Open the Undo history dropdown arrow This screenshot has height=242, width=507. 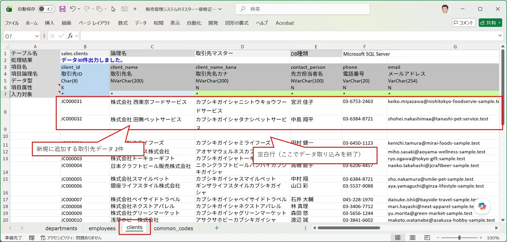coord(79,9)
